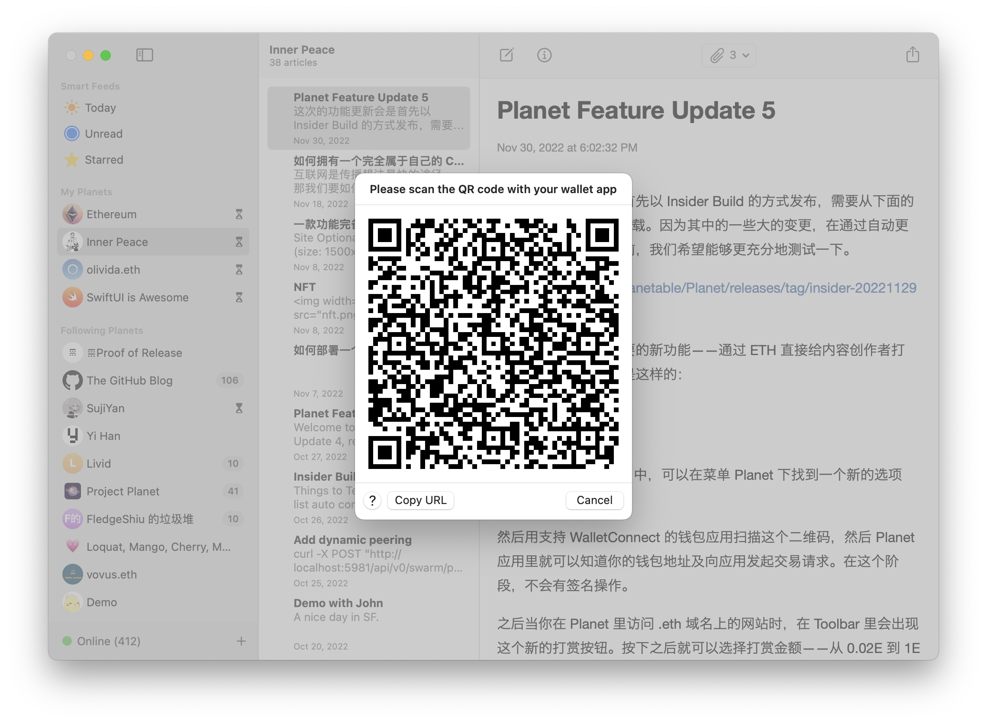
Task: Show article info via the info icon
Action: [544, 55]
